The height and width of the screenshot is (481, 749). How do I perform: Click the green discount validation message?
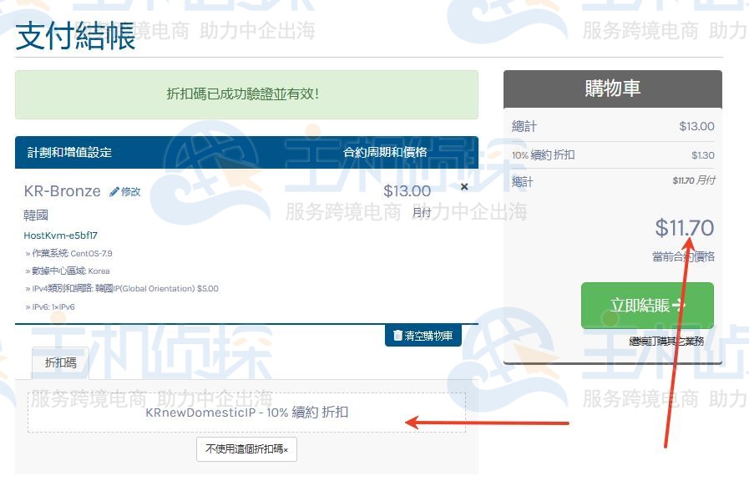(246, 94)
